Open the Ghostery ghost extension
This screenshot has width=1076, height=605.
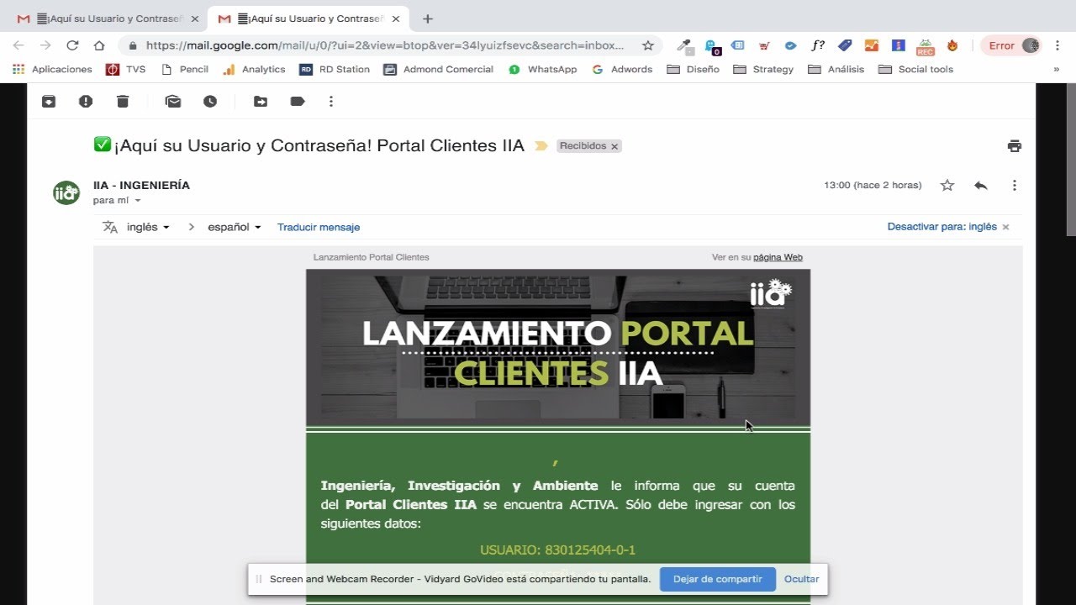(x=711, y=45)
